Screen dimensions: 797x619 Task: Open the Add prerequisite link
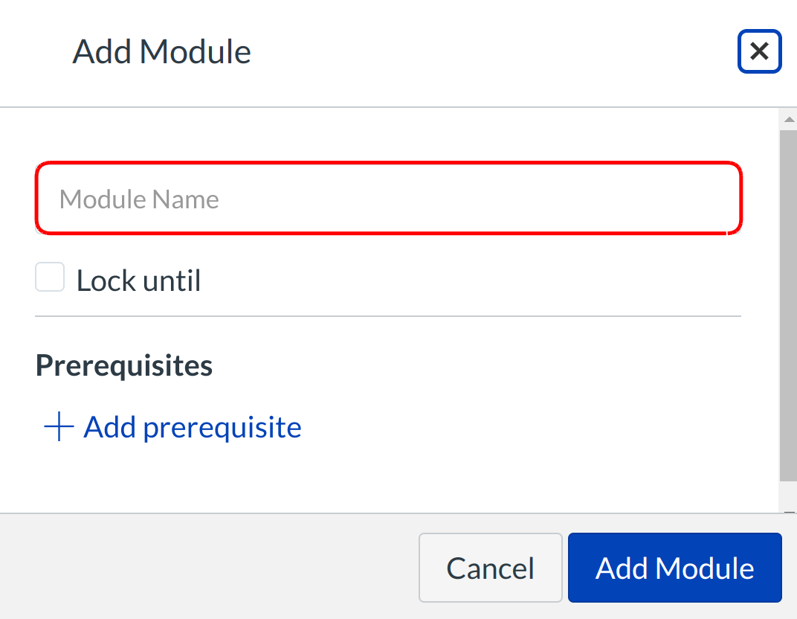[192, 427]
